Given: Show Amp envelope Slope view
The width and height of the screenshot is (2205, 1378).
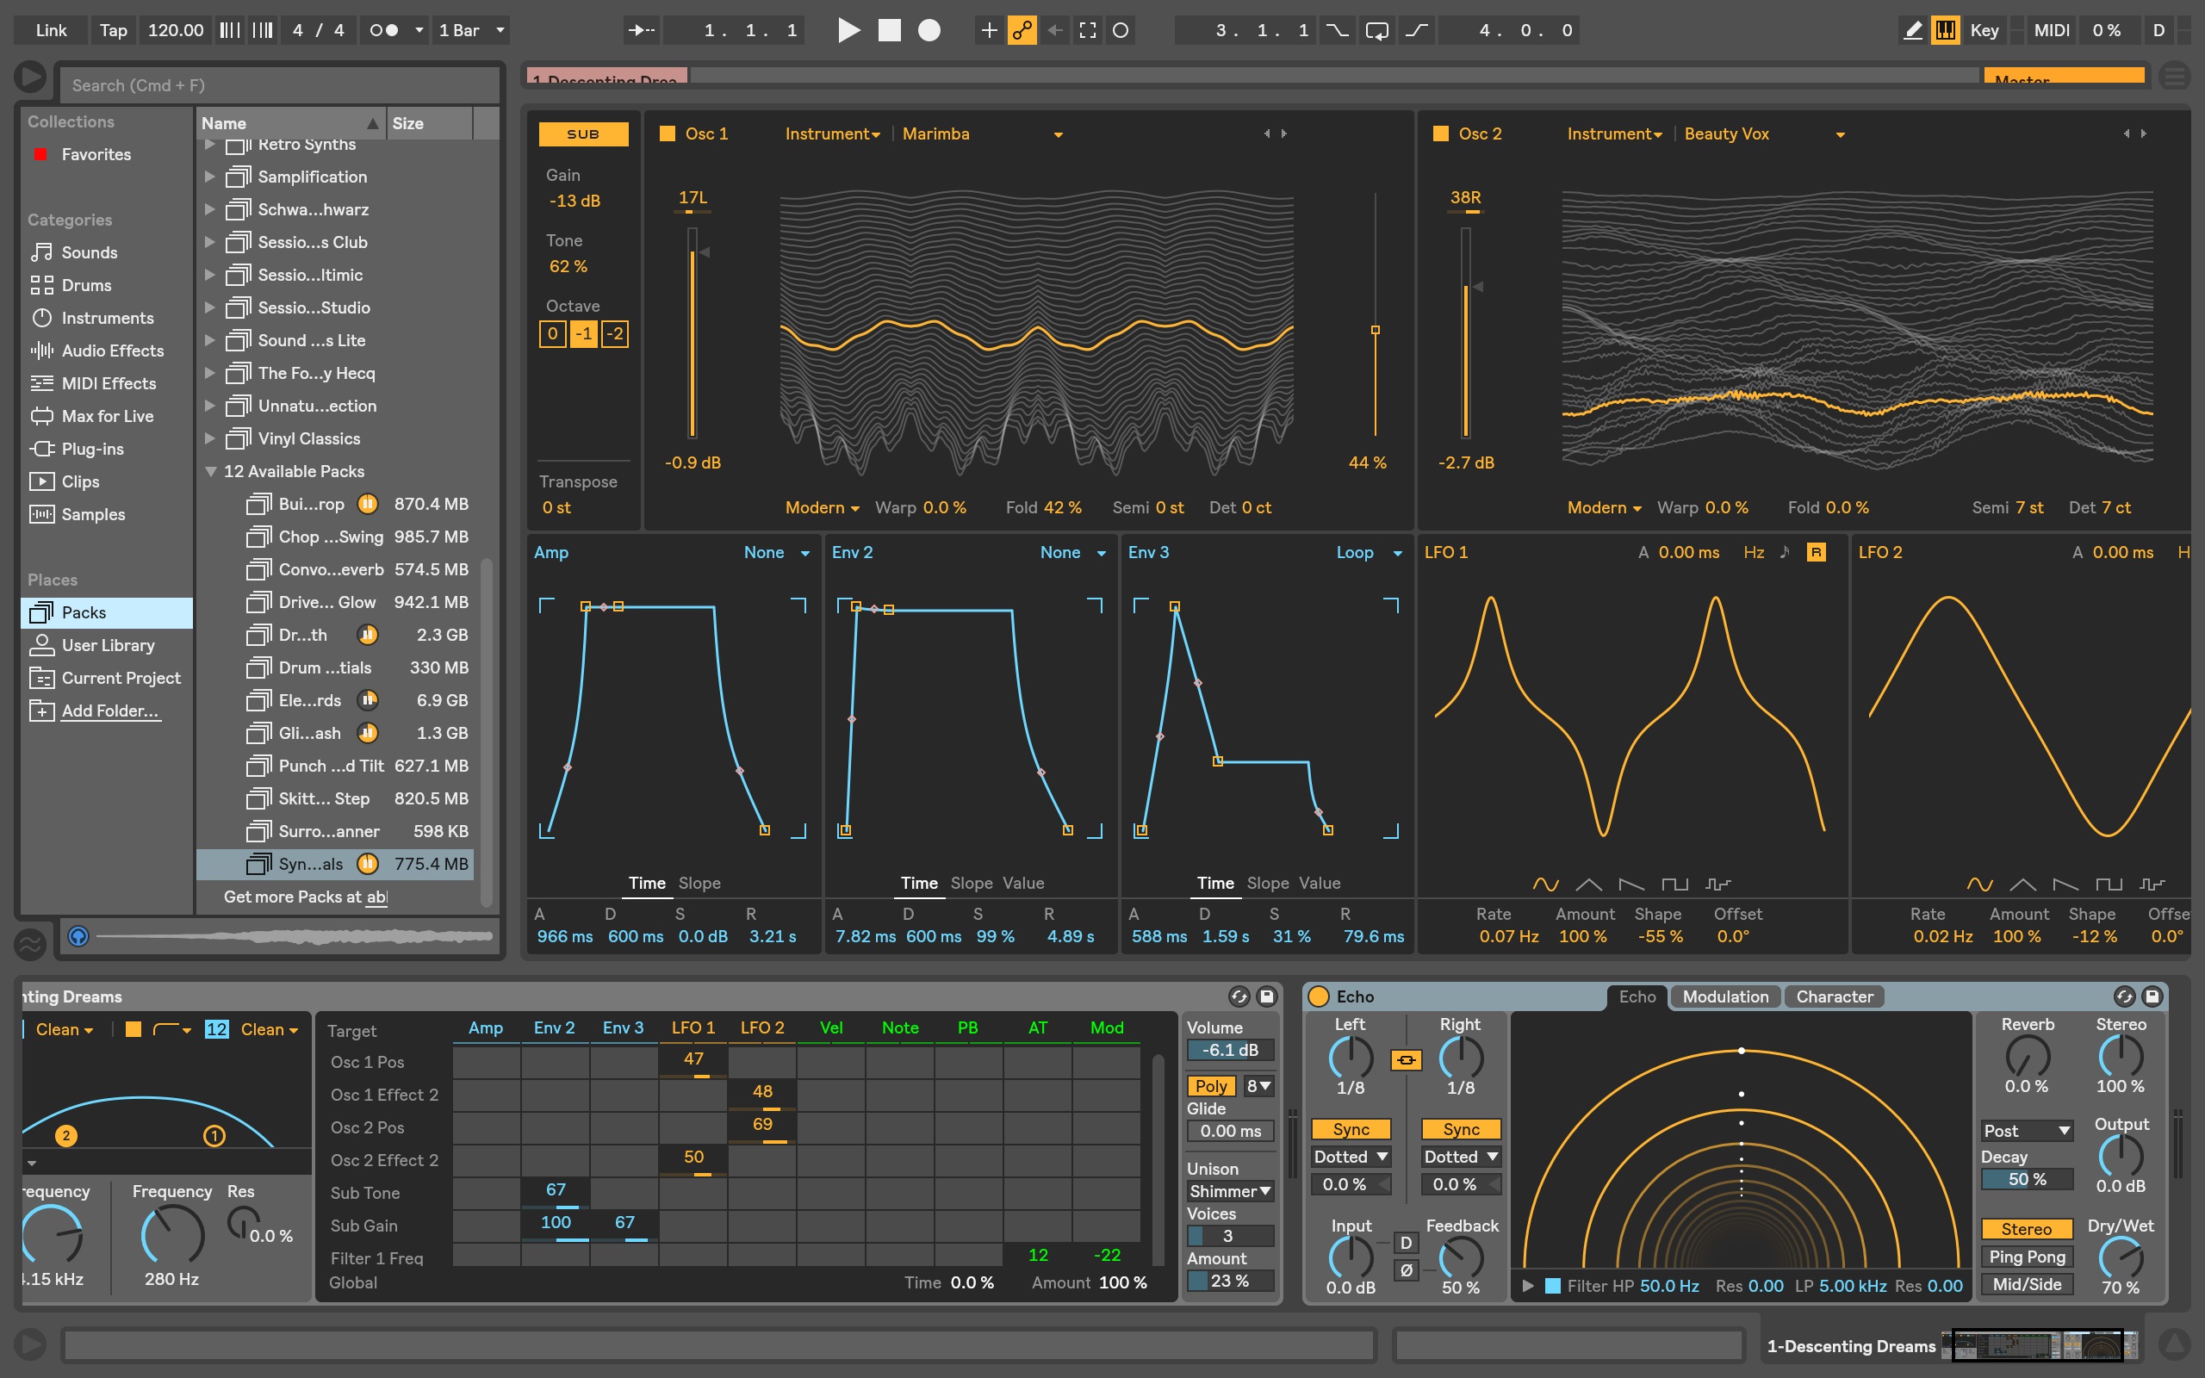Looking at the screenshot, I should (x=699, y=883).
